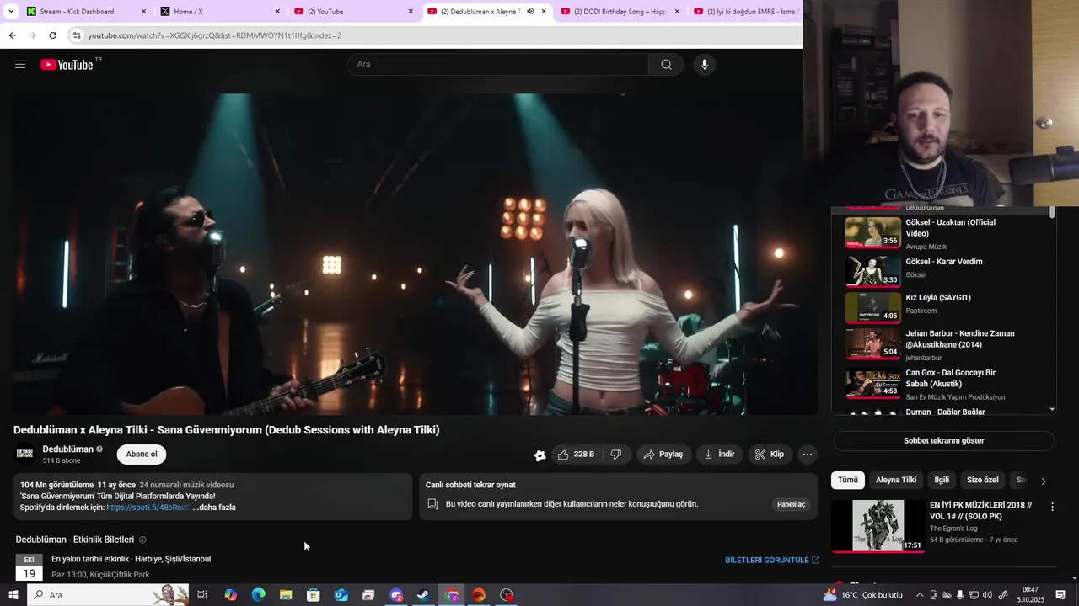The height and width of the screenshot is (606, 1079).
Task: Open Dedublüman channel name link
Action: (68, 449)
